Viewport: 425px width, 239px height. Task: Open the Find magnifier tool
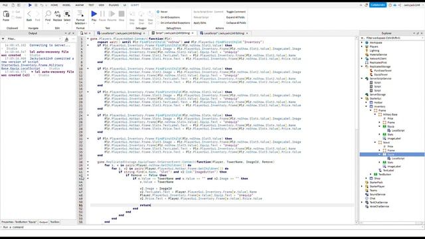(x=48, y=13)
